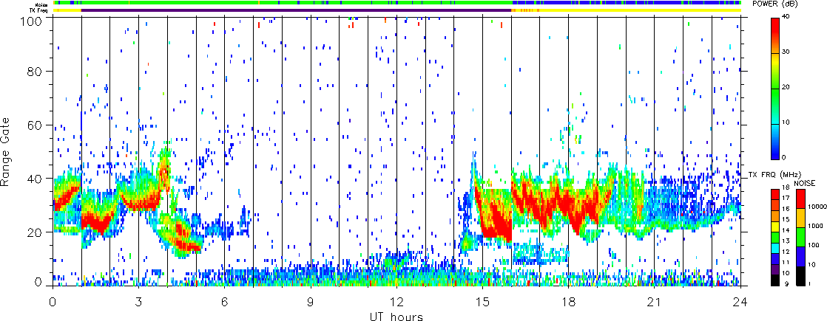The image size is (827, 321).
Task: Pick the purple 10 MHz swatch in TX FRQ legend
Action: tap(775, 269)
